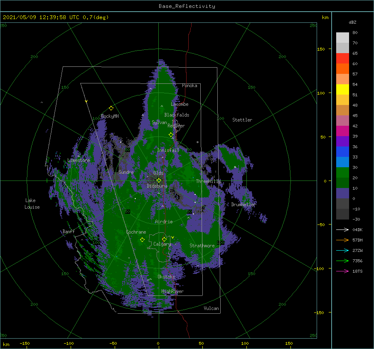Click the magenta 18TS arrow in legend
This screenshot has height=349, width=374.
coord(342,271)
